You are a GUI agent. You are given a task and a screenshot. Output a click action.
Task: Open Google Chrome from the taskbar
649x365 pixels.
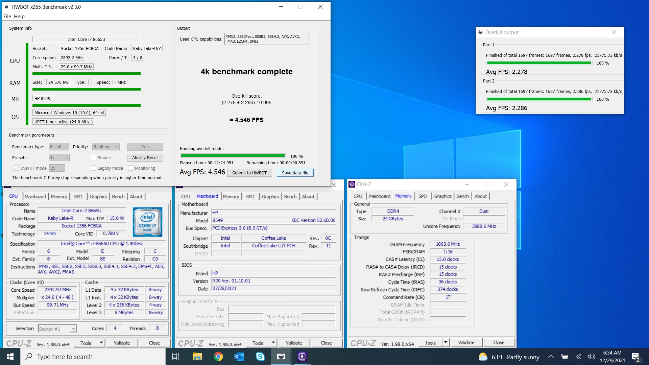pyautogui.click(x=218, y=357)
